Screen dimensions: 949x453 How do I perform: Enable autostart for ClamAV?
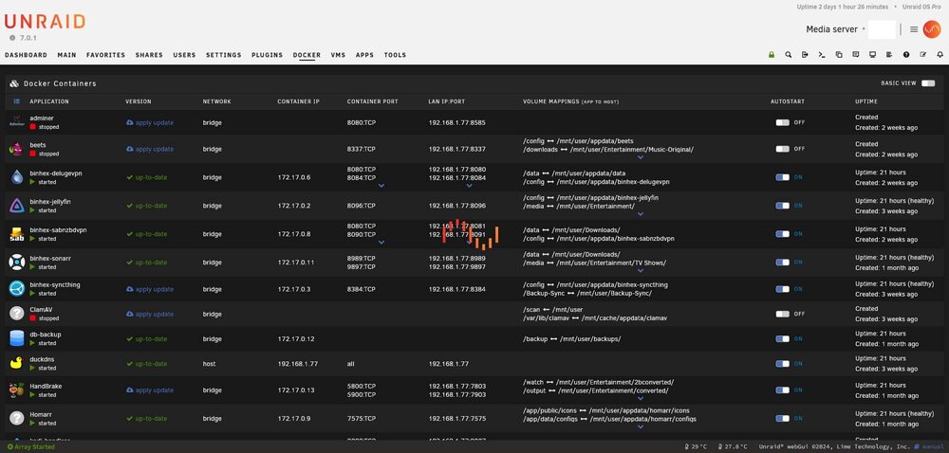[x=783, y=314]
